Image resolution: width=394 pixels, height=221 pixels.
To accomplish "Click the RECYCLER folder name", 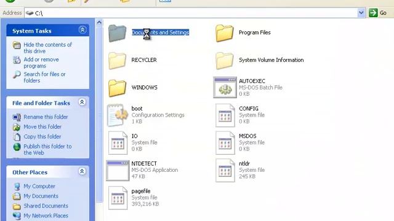I will click(144, 60).
